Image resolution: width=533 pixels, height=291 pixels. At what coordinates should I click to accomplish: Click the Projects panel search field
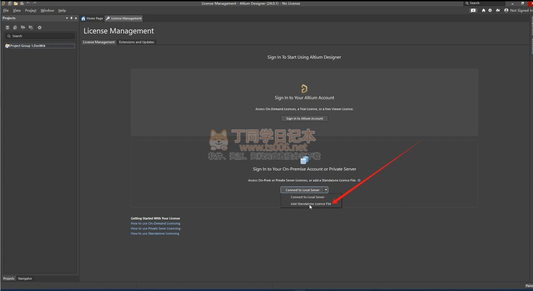pyautogui.click(x=40, y=36)
